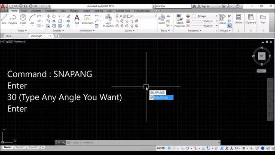
Task: Click the PICKBOX search input field
Action: pos(173,6)
